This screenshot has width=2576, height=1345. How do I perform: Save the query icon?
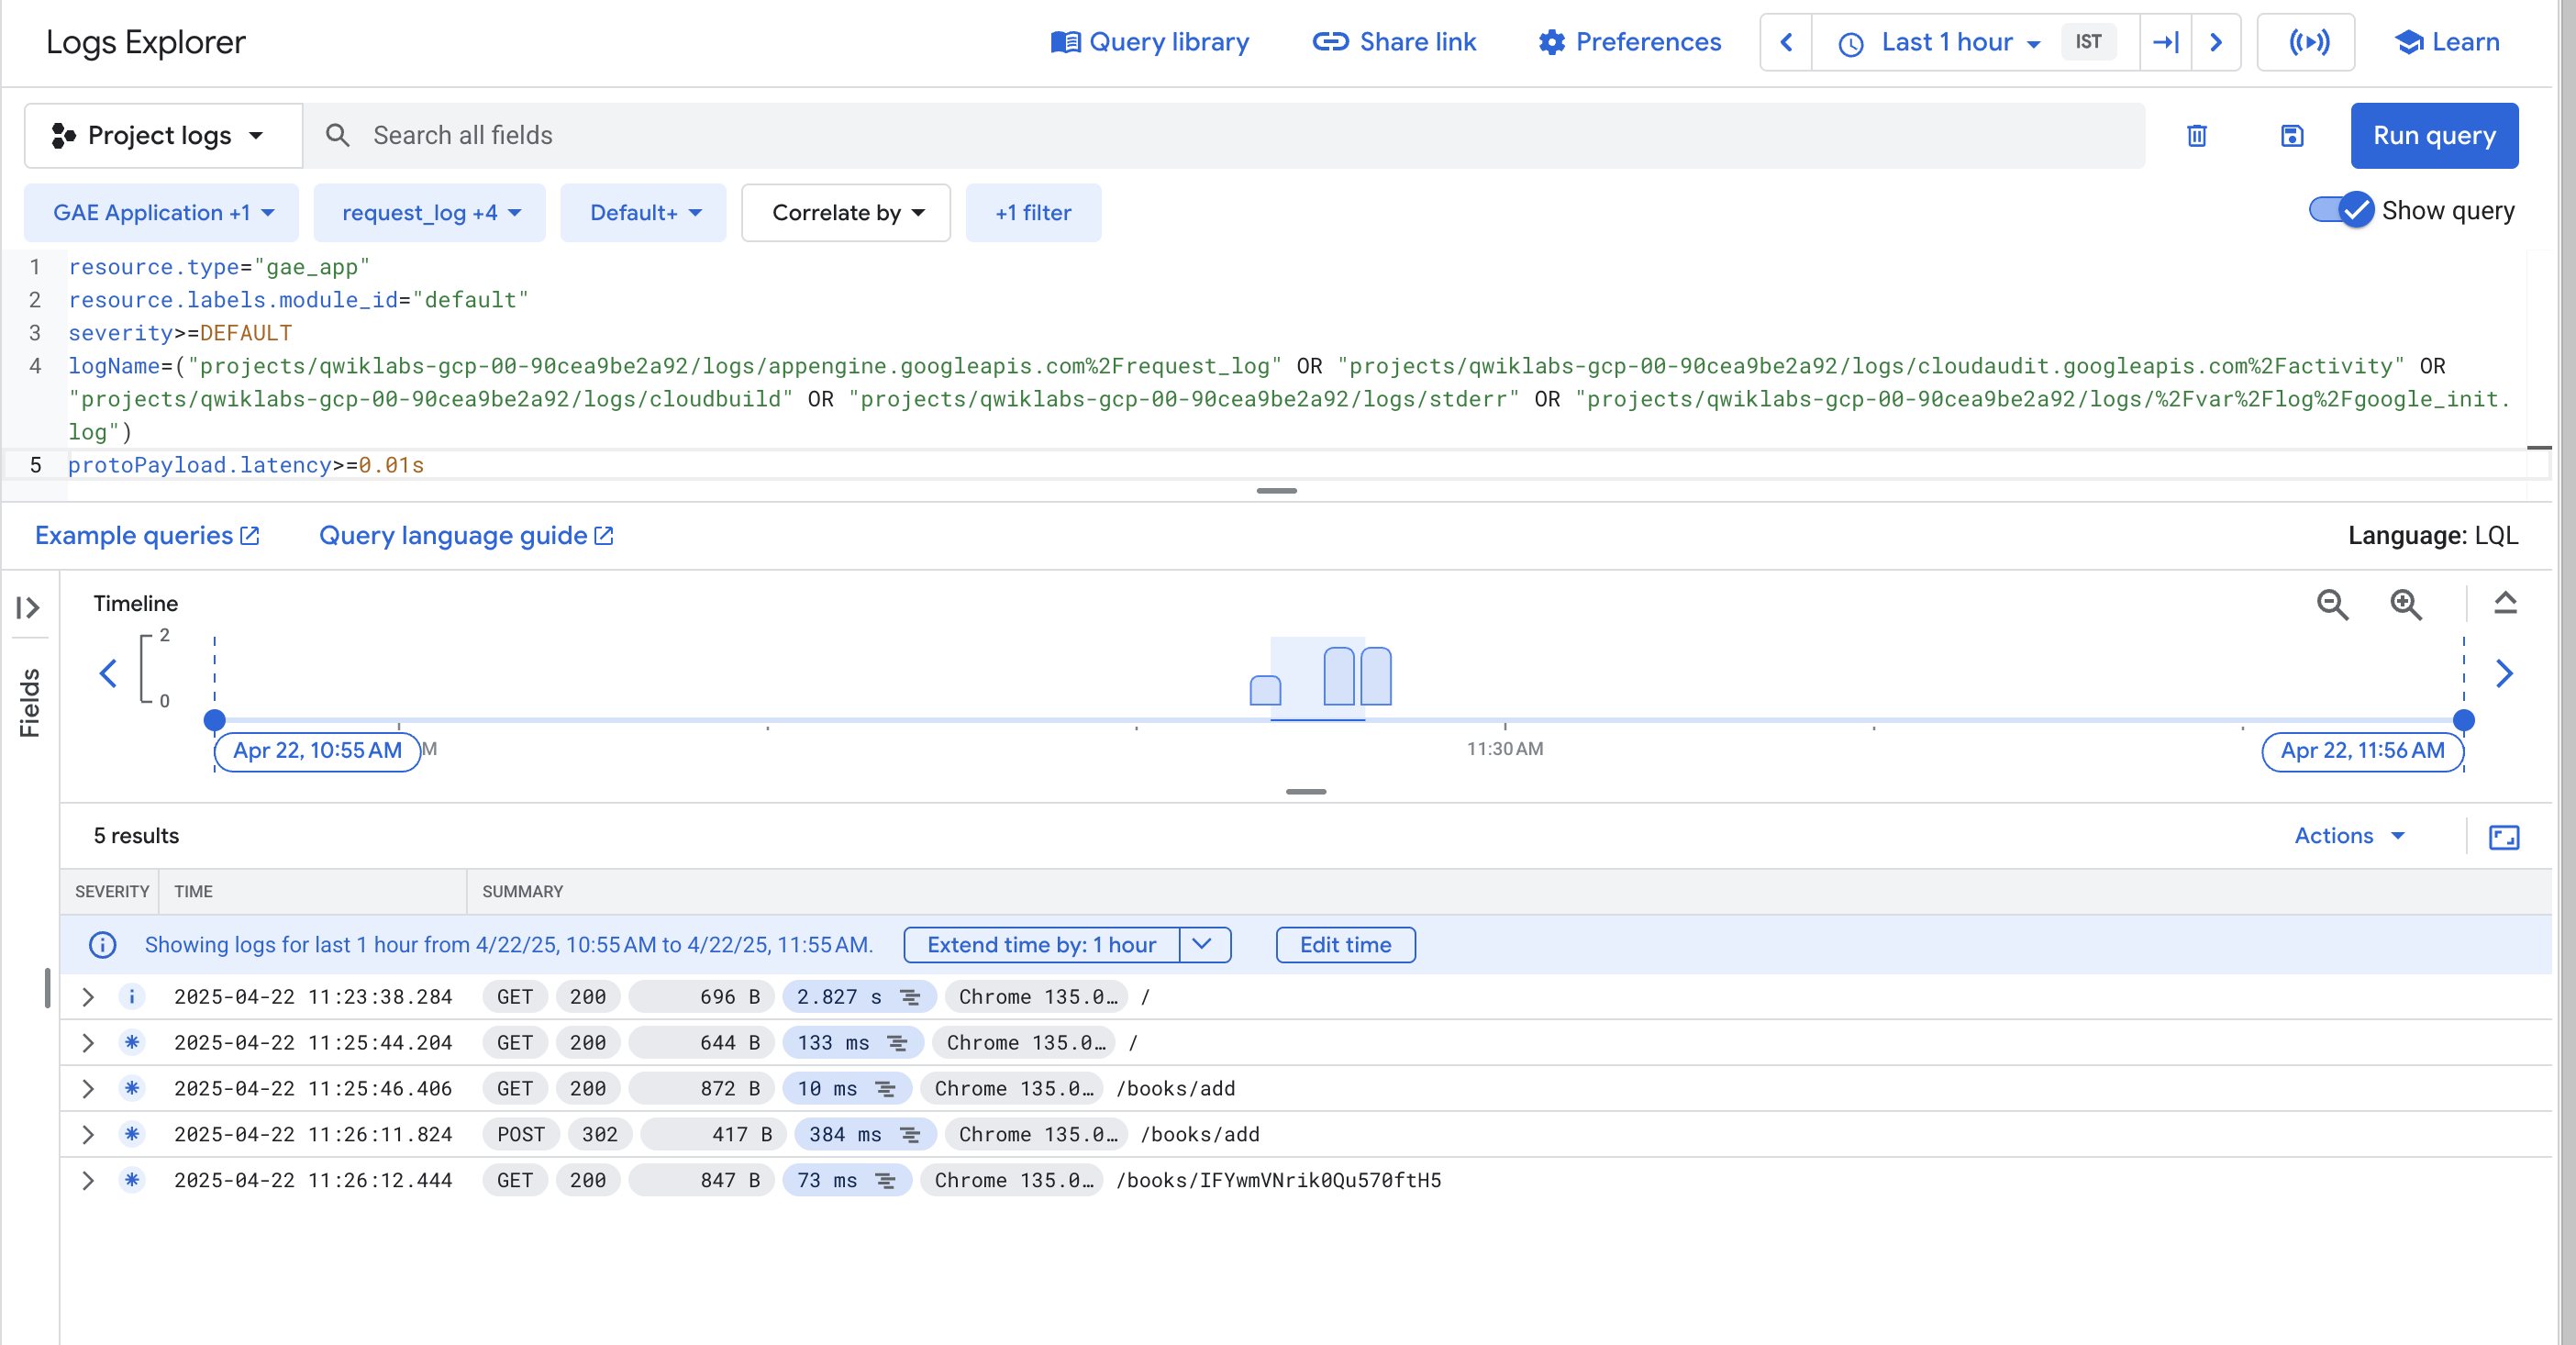click(2292, 135)
